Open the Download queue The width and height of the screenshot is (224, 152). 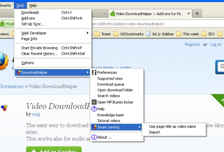[x=117, y=84]
